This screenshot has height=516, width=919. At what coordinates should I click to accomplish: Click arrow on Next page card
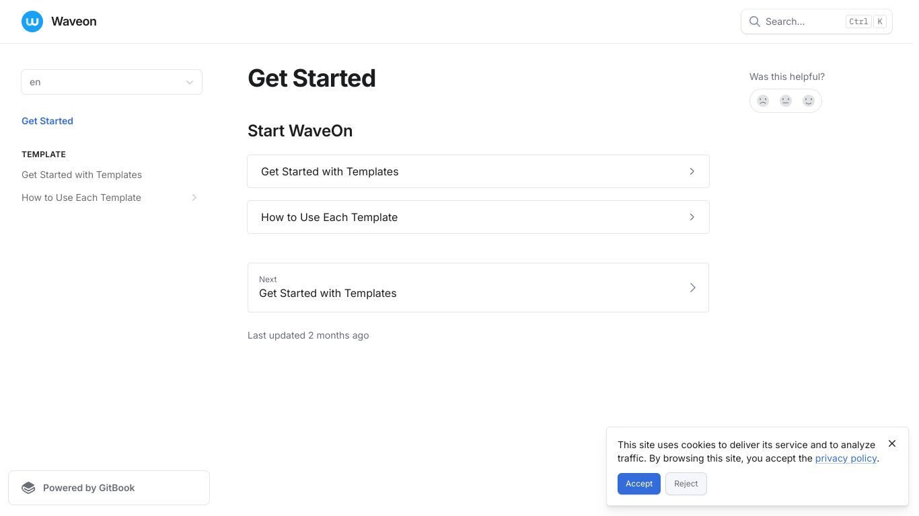coord(693,288)
